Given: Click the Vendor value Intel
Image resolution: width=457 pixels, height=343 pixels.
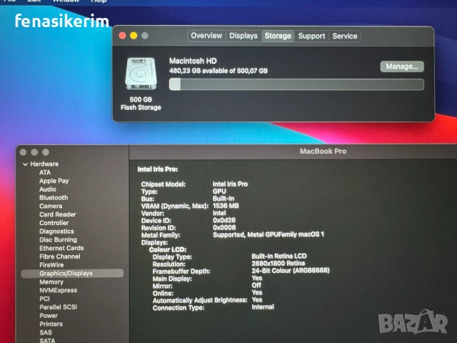Looking at the screenshot, I should pos(219,213).
